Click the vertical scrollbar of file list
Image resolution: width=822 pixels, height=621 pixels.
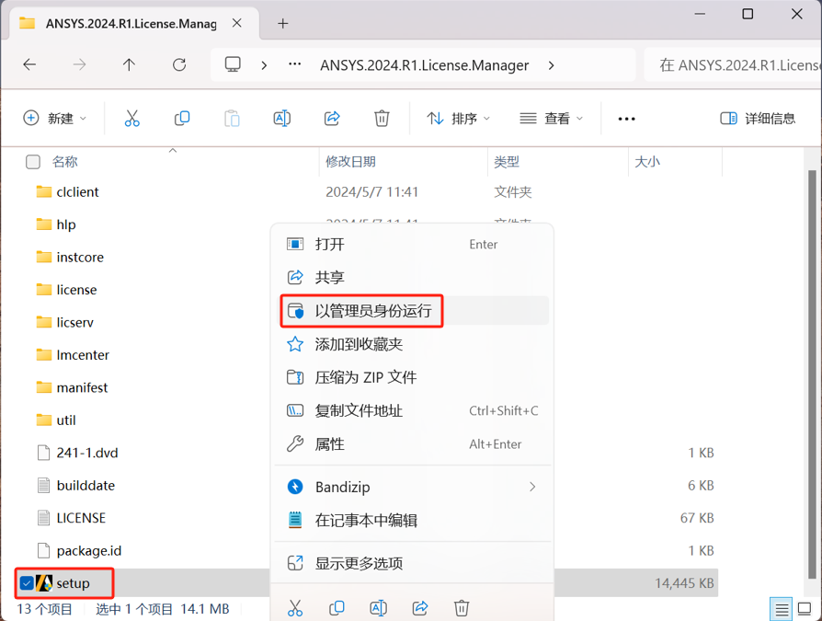point(811,368)
